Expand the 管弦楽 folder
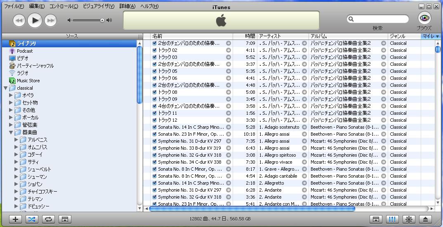Screen dimensions: 443x227 pyautogui.click(x=11, y=125)
